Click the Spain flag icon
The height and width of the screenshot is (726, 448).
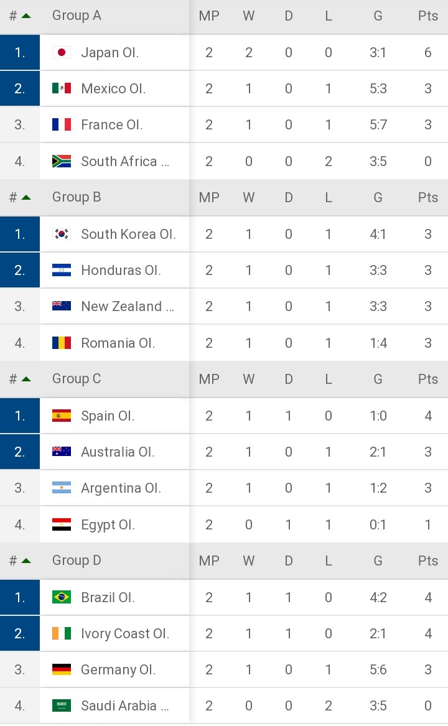pyautogui.click(x=61, y=416)
